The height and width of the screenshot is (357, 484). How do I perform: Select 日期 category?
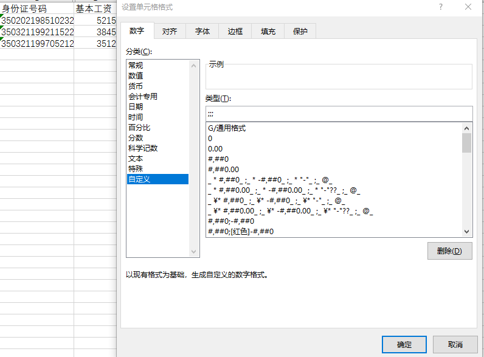(x=157, y=106)
